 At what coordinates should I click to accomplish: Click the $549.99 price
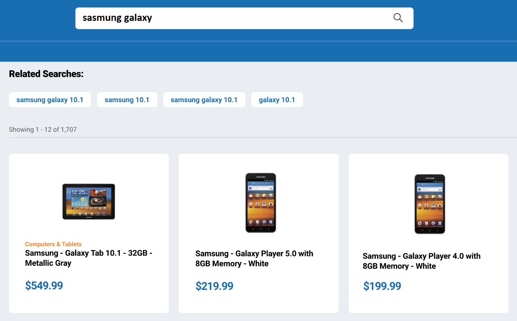pyautogui.click(x=44, y=286)
